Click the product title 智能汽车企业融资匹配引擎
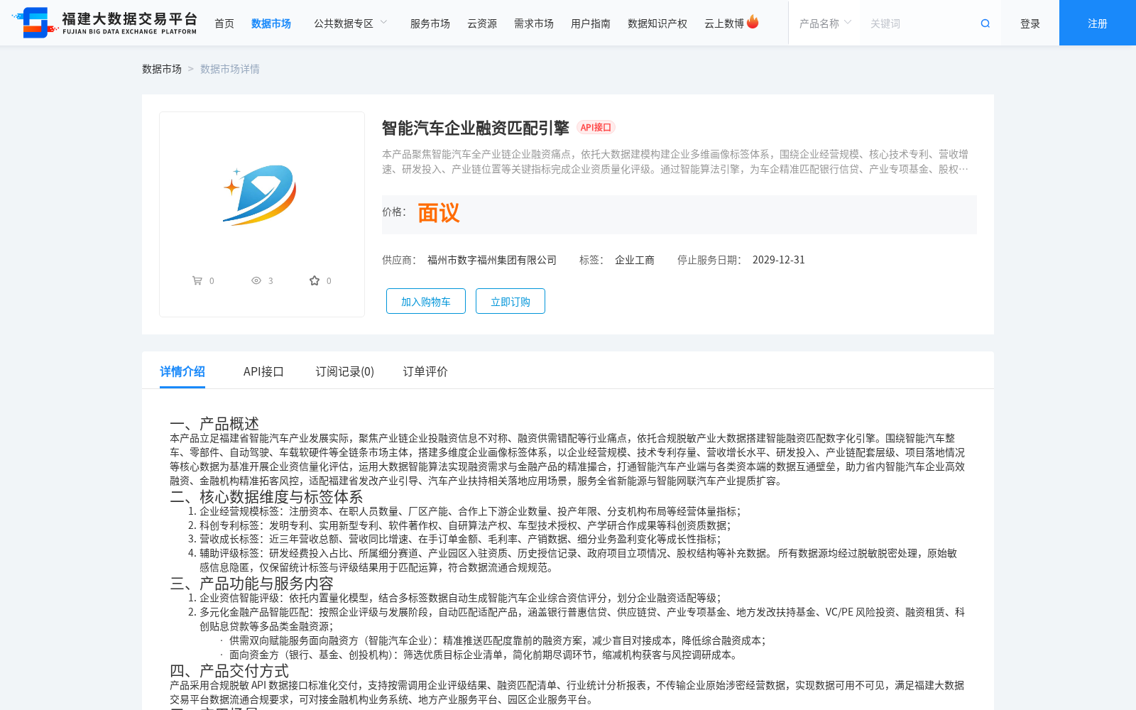This screenshot has width=1136, height=710. coord(476,128)
